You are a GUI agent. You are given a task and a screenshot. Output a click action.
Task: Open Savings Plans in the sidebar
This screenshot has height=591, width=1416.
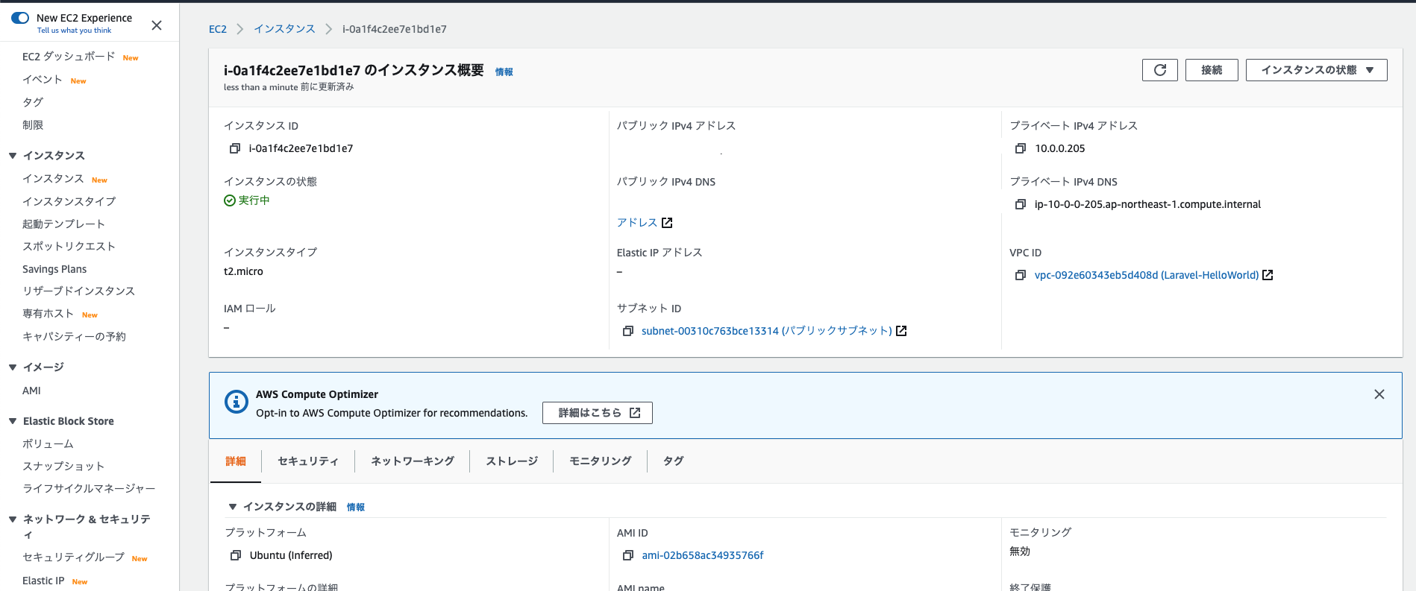(54, 269)
